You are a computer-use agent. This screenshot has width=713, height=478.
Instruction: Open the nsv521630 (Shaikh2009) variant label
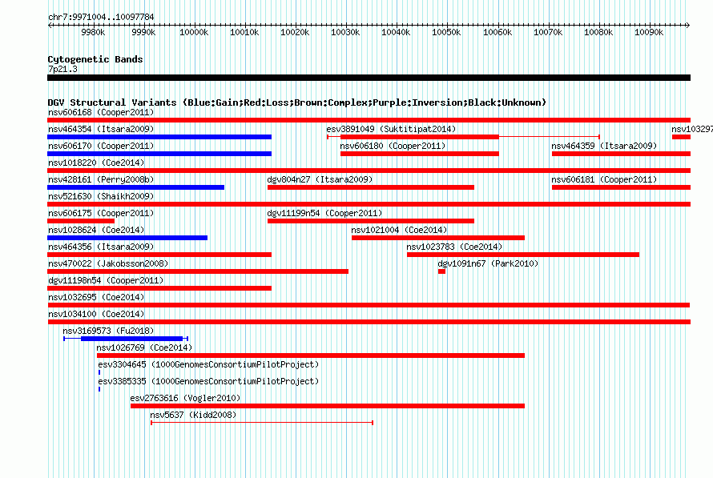click(101, 196)
